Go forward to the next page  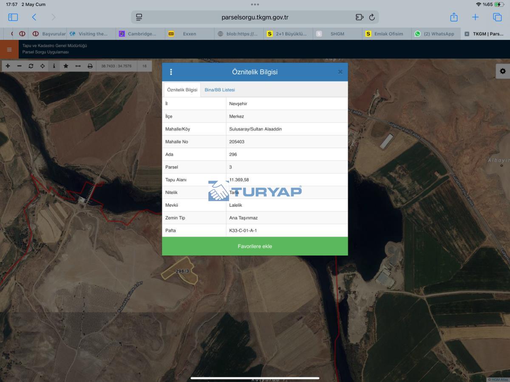[x=53, y=17]
